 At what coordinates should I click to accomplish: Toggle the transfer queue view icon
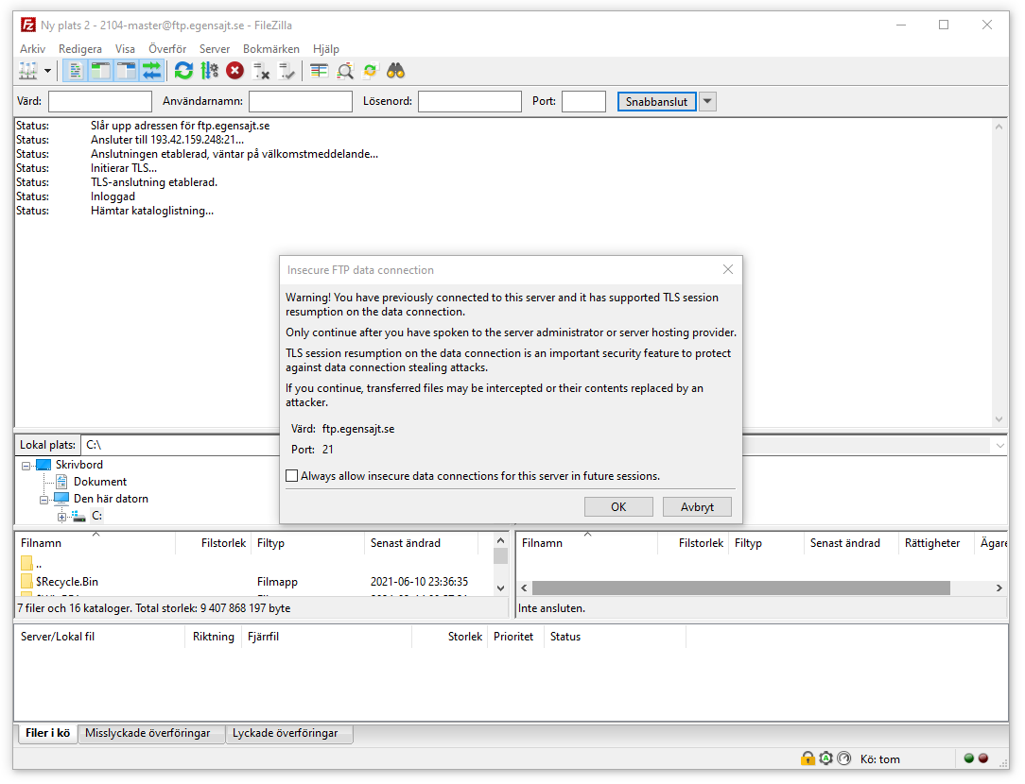pyautogui.click(x=151, y=71)
